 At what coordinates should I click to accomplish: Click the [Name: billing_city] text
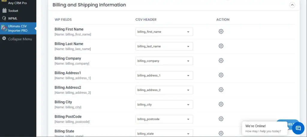point(68,107)
